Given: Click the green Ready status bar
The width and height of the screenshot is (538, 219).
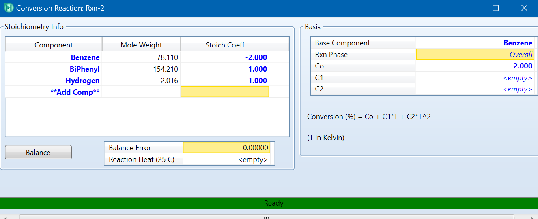Looking at the screenshot, I should click(269, 203).
